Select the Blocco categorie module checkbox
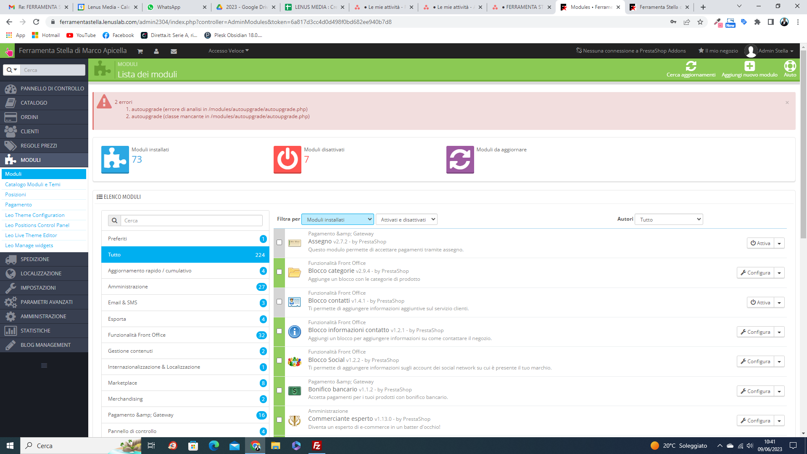The height and width of the screenshot is (454, 807). tap(279, 272)
